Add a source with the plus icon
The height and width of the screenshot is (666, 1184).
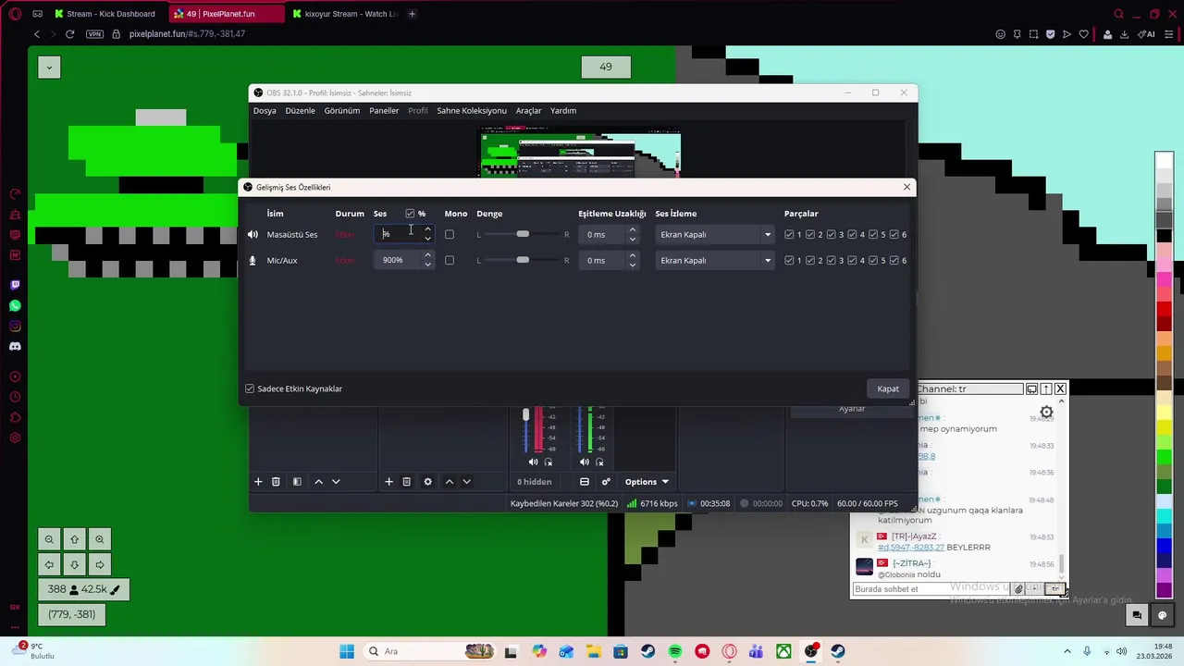(388, 481)
